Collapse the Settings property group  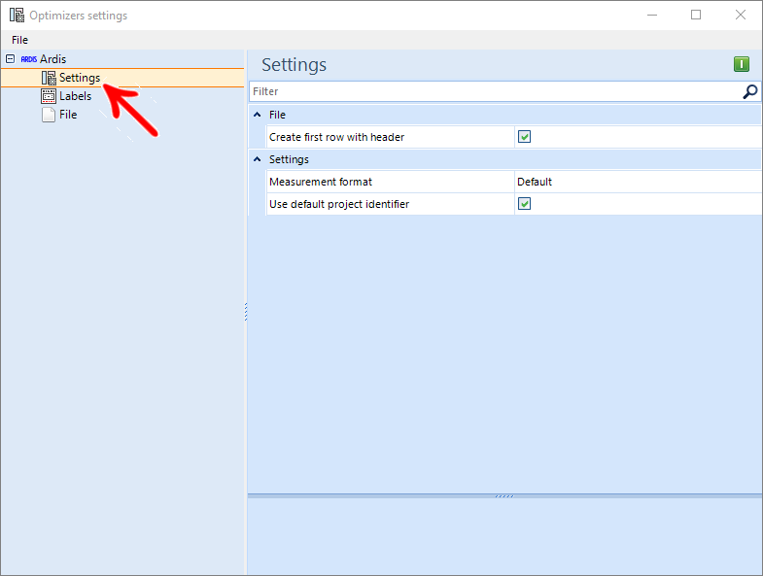258,159
